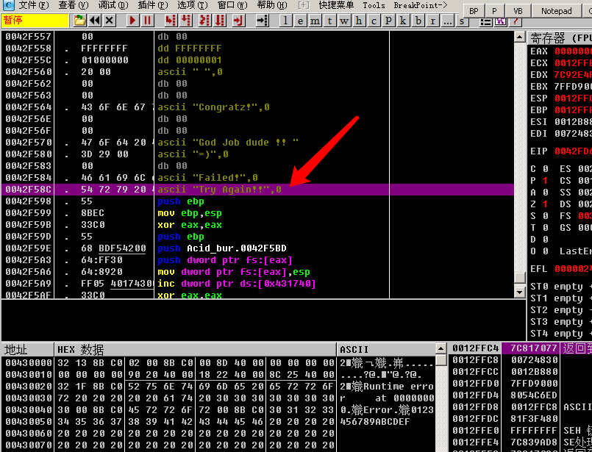Select the 'Failed!' ascii line
Image resolution: width=592 pixels, height=452 pixels.
pos(257,177)
